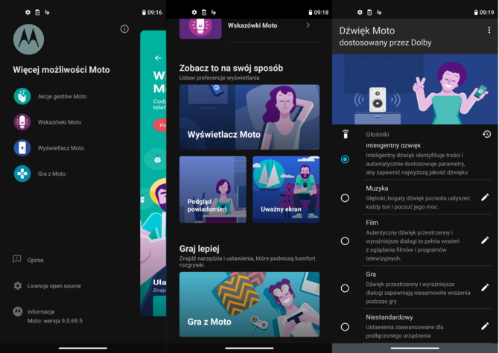The height and width of the screenshot is (353, 499).
Task: Select the Gra radio option
Action: coord(345,288)
